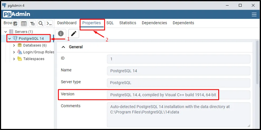Click the View Data table icon
This screenshot has height=130, width=261.
24,23
